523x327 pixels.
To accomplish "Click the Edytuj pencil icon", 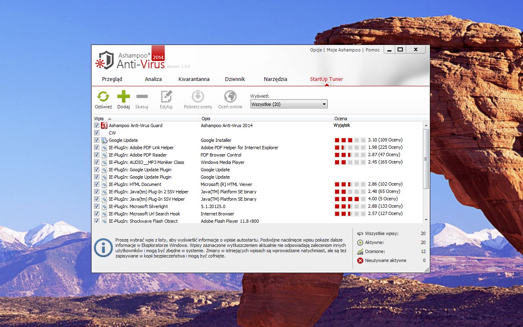I will pos(166,96).
